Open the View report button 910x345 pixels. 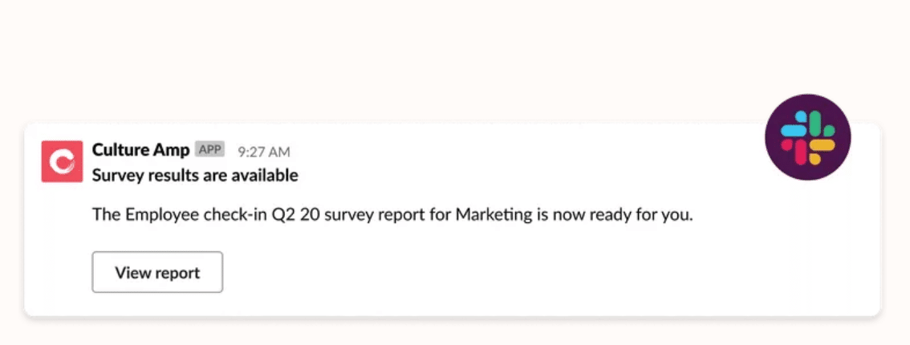coord(157,272)
